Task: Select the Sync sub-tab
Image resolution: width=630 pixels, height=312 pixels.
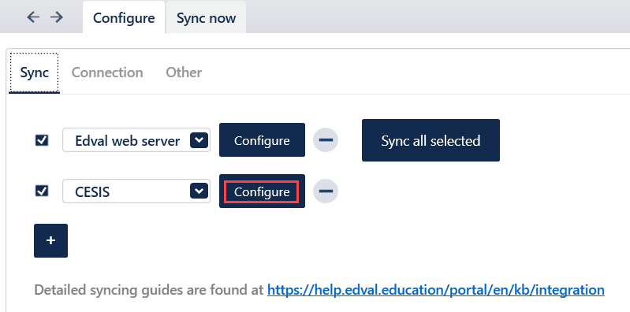Action: (35, 72)
